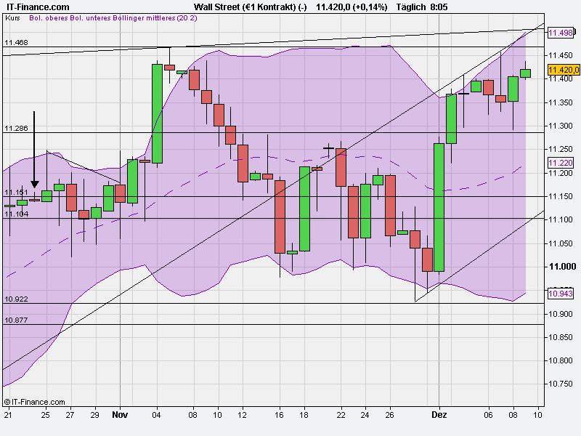Click the 11.450 price axis label
The image size is (581, 436).
point(561,56)
